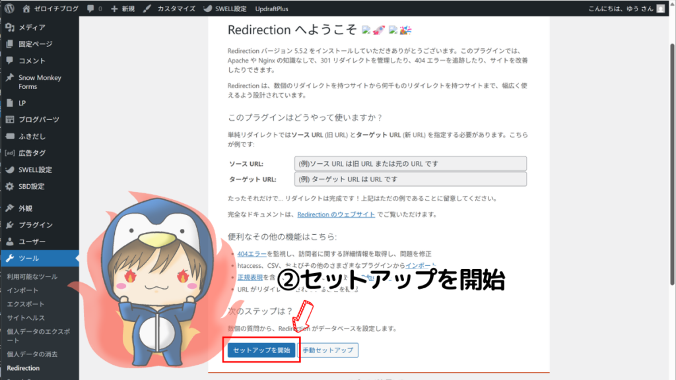Open ブログパーツ in the sidebar
676x380 pixels.
coord(40,119)
